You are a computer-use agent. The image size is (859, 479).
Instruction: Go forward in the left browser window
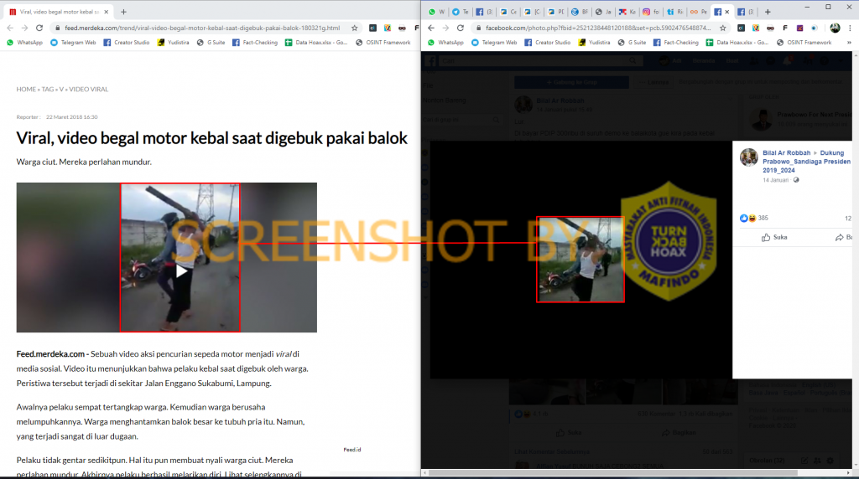tap(24, 28)
